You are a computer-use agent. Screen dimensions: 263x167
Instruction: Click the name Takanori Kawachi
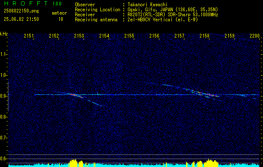[x=148, y=5]
